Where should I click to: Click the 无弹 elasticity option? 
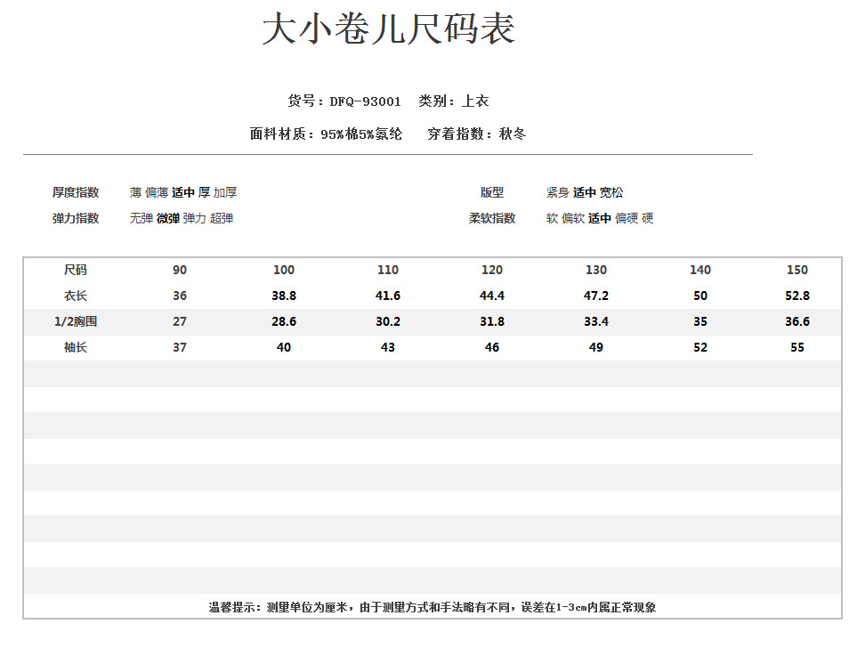[141, 218]
